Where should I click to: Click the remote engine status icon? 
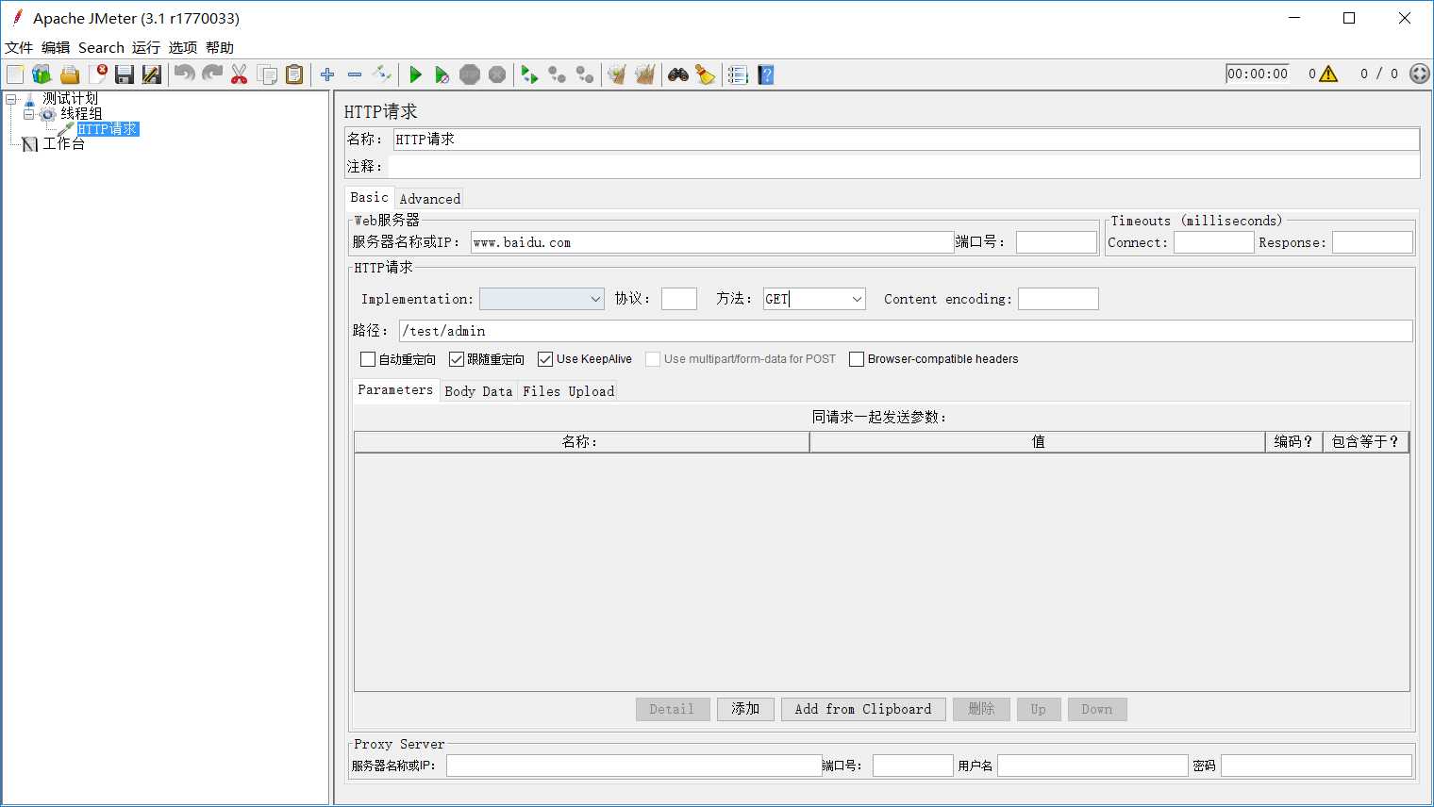(1420, 74)
